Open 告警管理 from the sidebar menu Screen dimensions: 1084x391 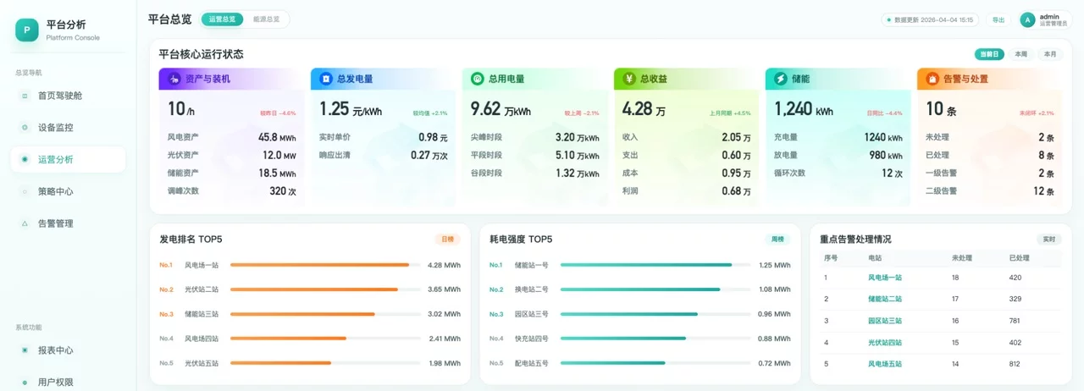coord(56,223)
